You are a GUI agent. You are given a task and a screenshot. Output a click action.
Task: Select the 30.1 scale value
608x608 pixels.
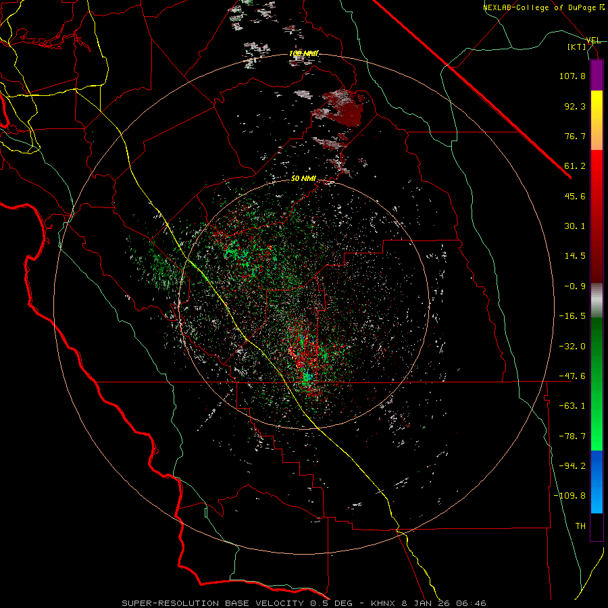[575, 226]
